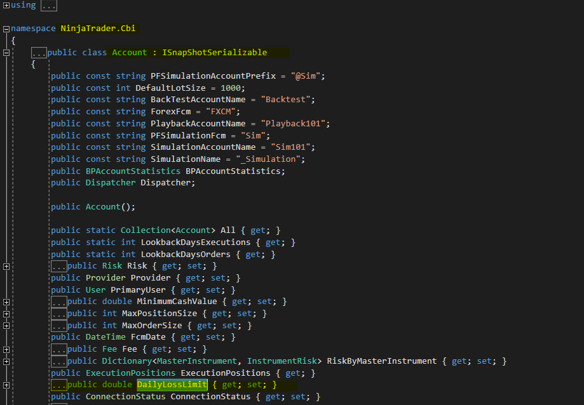The height and width of the screenshot is (405, 584).
Task: Click the DefaultLotSize constant name
Action: pyautogui.click(x=170, y=88)
